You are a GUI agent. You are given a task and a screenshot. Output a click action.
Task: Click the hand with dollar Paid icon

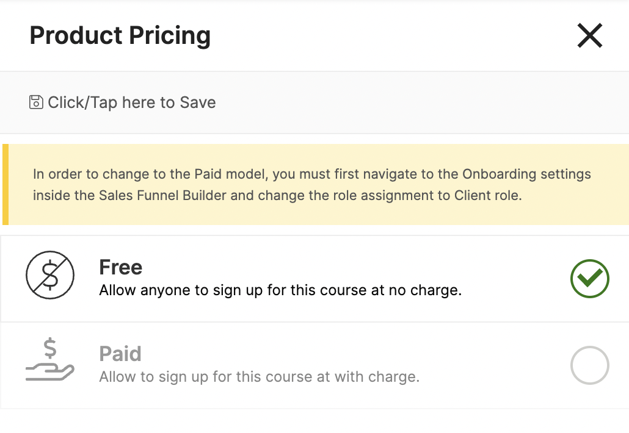tap(50, 359)
